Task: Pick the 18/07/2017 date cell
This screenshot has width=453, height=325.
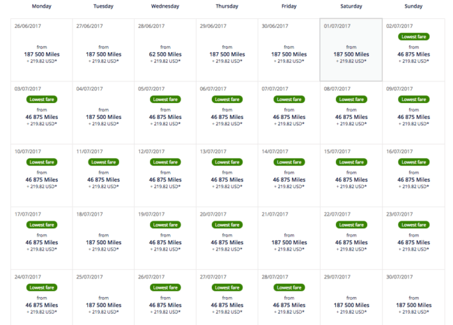Action: pyautogui.click(x=103, y=238)
